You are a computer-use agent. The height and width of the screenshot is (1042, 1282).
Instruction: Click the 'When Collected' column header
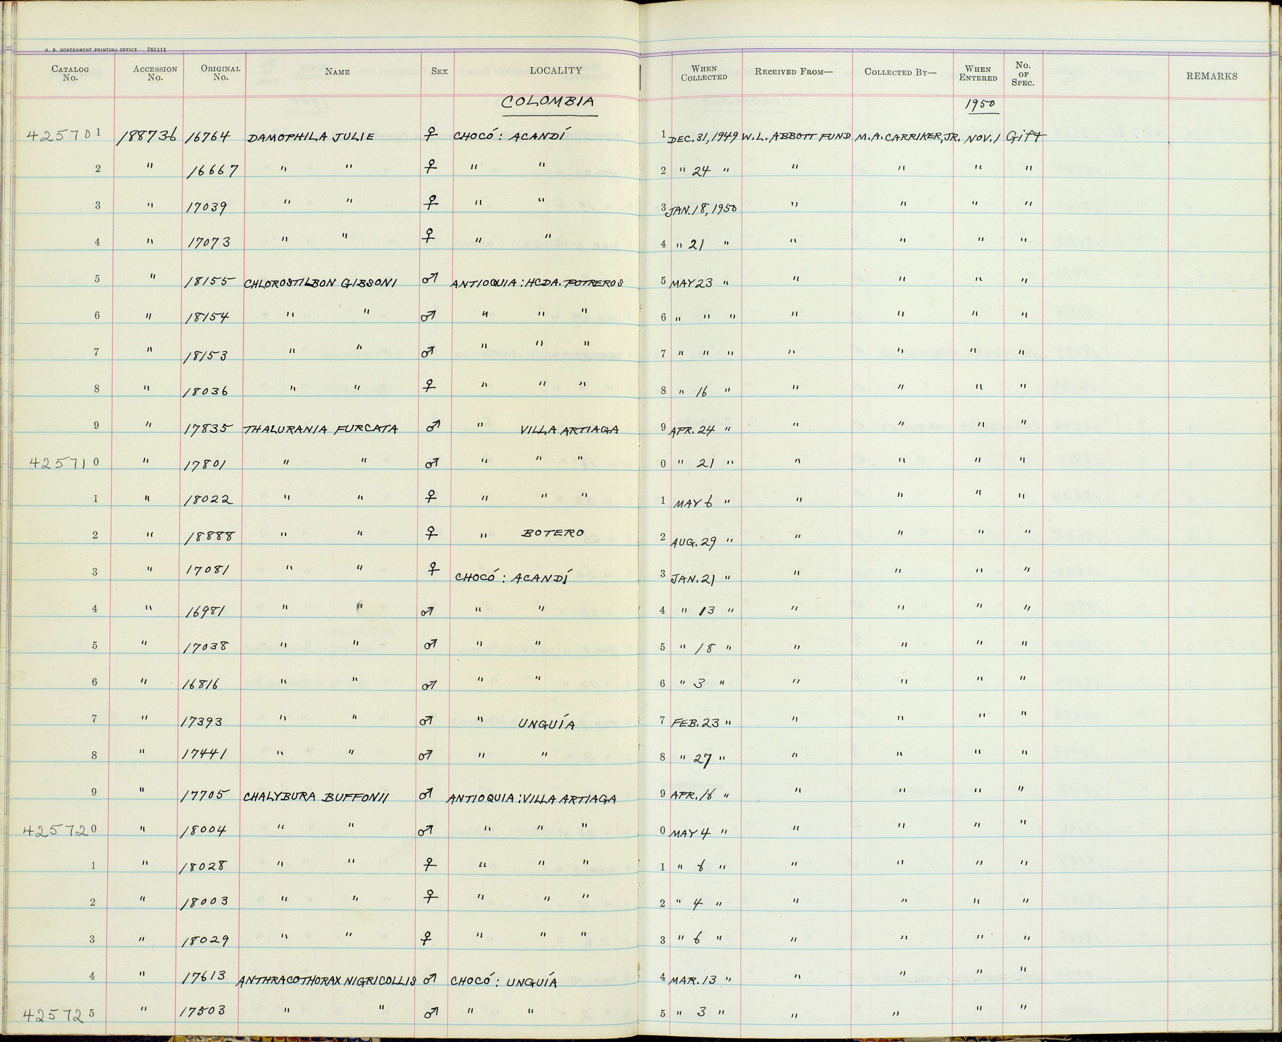pos(704,73)
